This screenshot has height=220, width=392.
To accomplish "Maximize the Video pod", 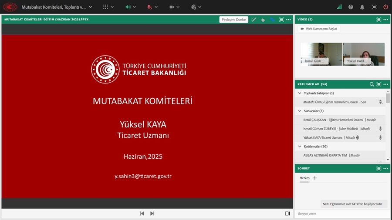I will tap(379, 20).
